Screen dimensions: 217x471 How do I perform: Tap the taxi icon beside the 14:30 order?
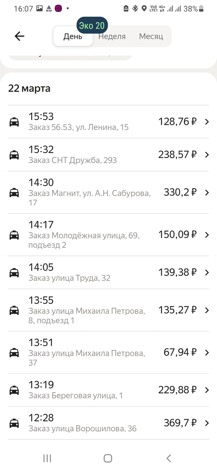(x=14, y=192)
